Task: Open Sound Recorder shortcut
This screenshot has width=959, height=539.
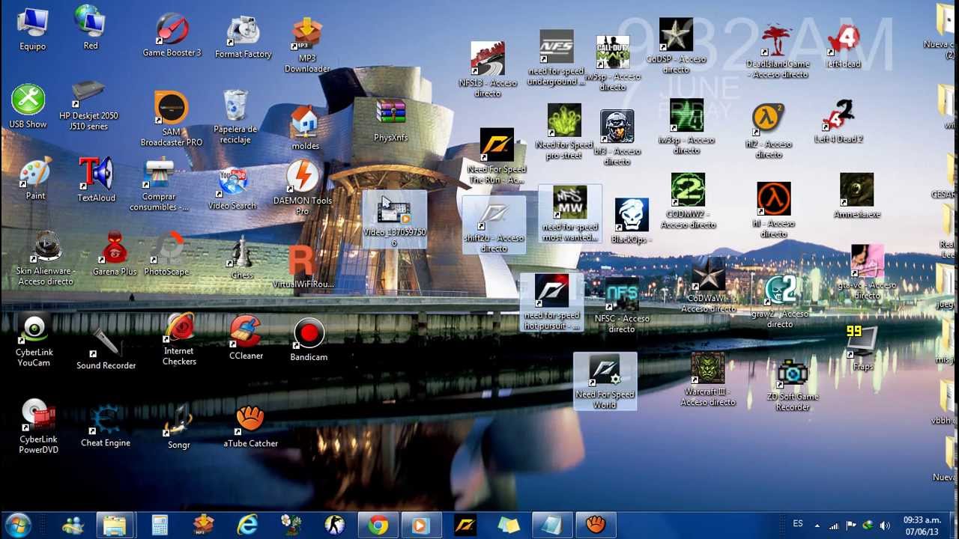Action: pyautogui.click(x=106, y=349)
